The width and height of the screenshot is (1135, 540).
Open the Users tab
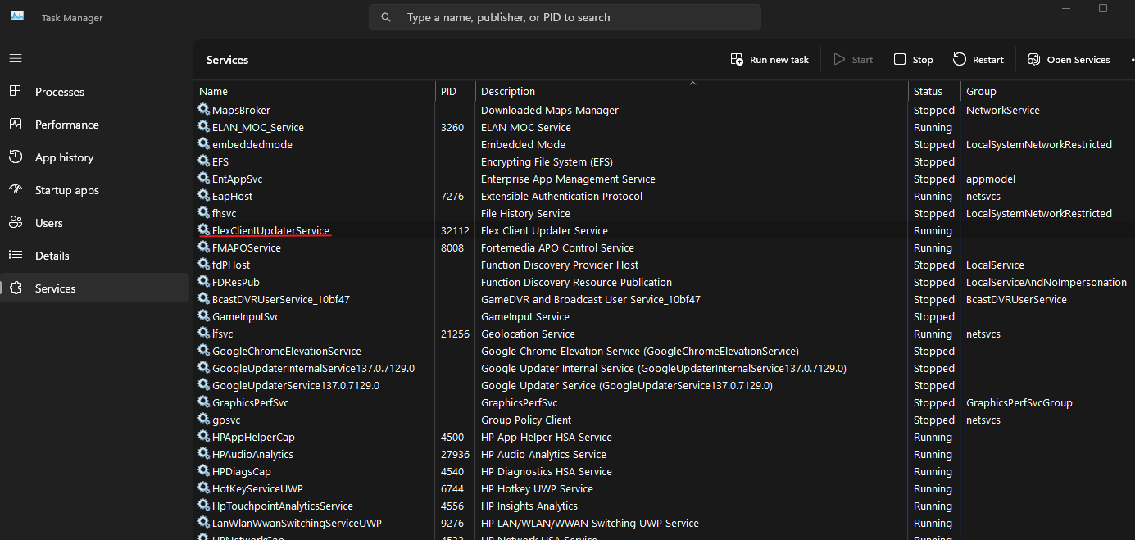[x=94, y=223]
